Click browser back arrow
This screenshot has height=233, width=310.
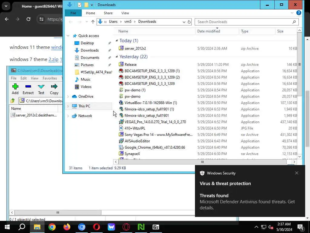[x=7, y=19]
